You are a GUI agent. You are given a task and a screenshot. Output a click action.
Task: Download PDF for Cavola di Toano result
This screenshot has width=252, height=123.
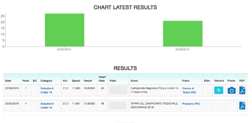pyautogui.click(x=242, y=90)
